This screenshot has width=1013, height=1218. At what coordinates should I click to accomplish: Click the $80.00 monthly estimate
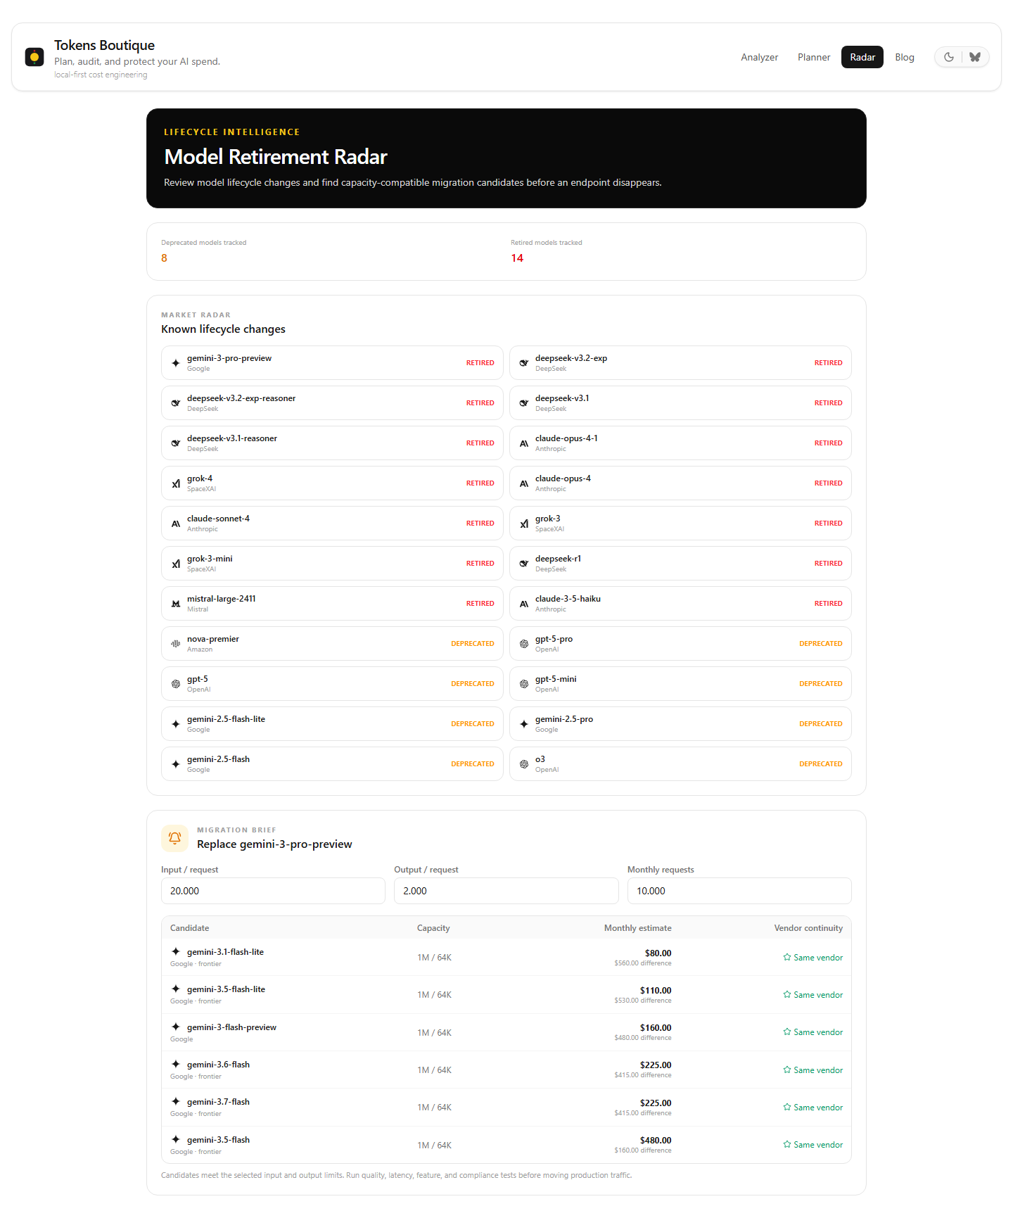[658, 953]
